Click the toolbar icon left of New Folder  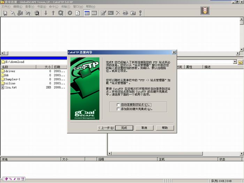click(125, 13)
